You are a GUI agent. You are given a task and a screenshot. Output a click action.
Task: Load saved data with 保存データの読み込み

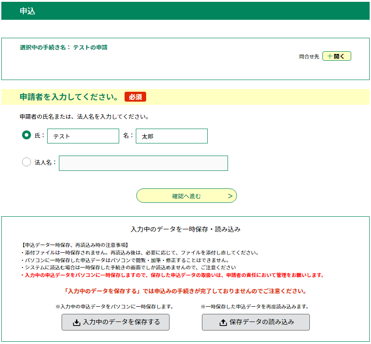[255, 322]
